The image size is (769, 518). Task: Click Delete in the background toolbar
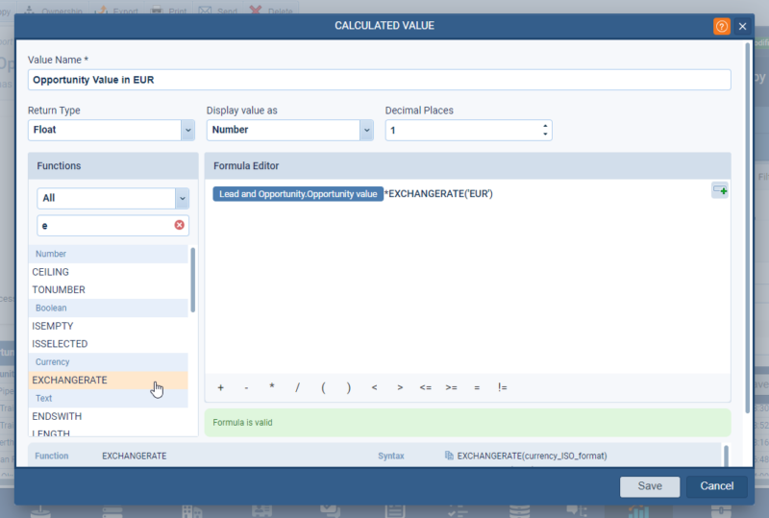pos(271,11)
